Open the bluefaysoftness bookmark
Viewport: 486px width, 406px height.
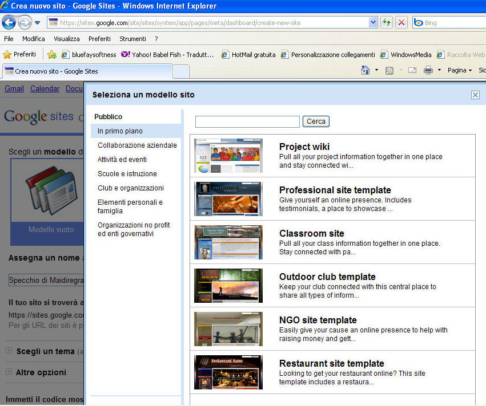89,55
